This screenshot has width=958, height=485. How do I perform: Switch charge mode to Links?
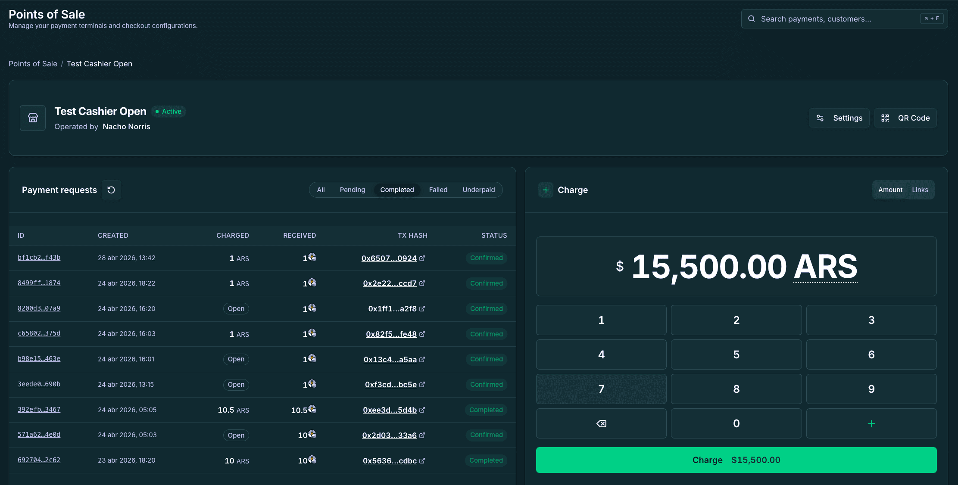(920, 190)
